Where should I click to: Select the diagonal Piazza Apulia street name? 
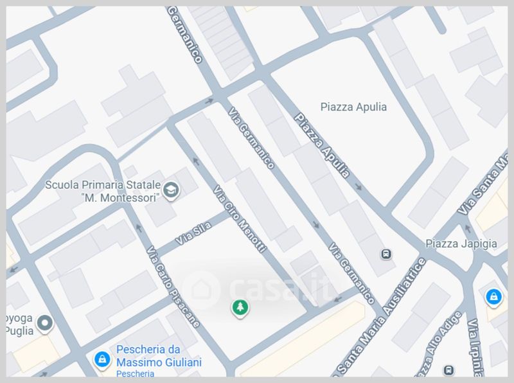coord(323,146)
